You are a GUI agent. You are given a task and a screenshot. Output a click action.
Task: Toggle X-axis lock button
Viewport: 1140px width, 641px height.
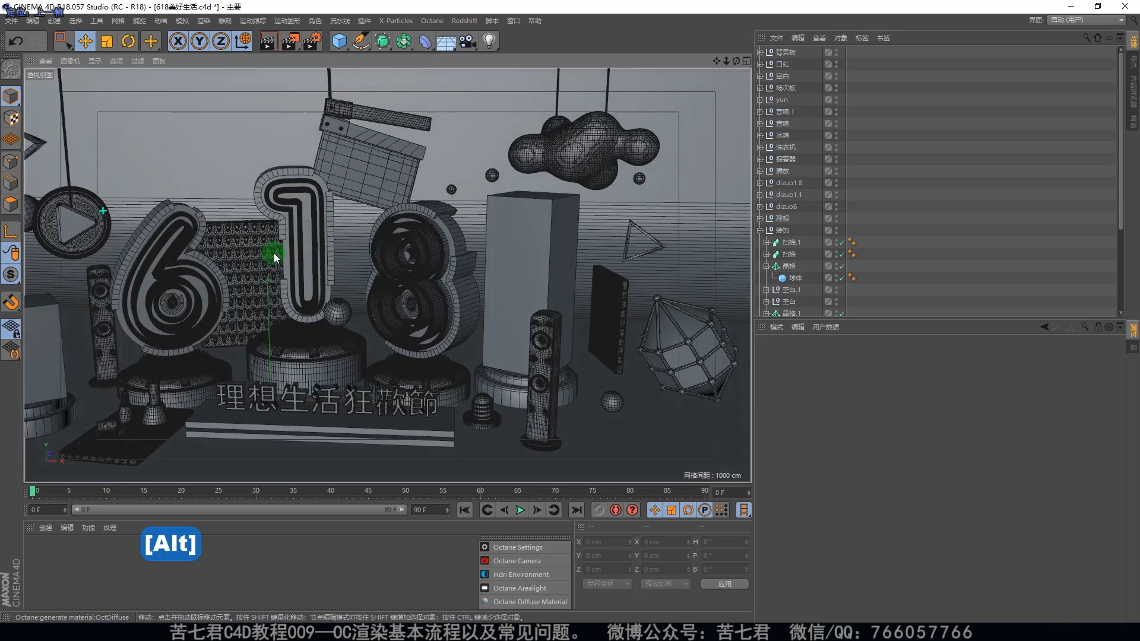[178, 41]
